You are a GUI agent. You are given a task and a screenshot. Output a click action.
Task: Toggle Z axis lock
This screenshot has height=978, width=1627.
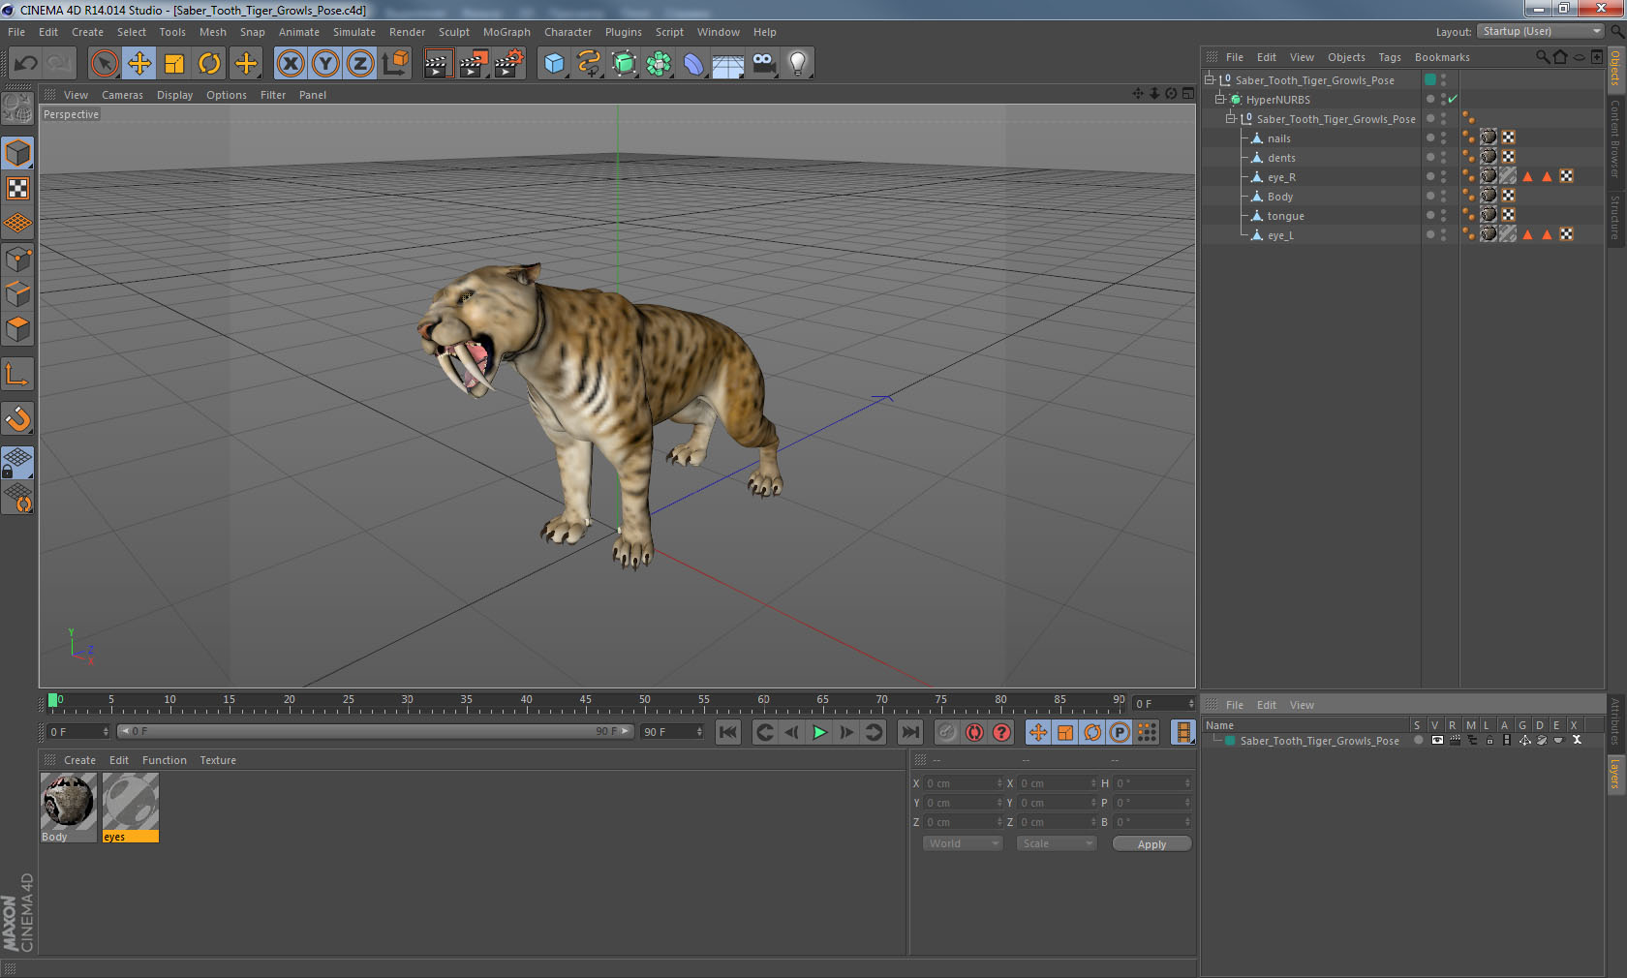(x=360, y=64)
